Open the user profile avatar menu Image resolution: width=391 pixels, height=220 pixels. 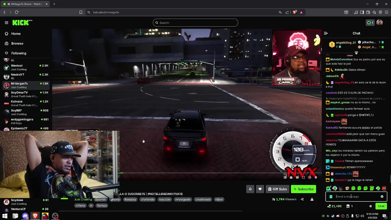379,23
